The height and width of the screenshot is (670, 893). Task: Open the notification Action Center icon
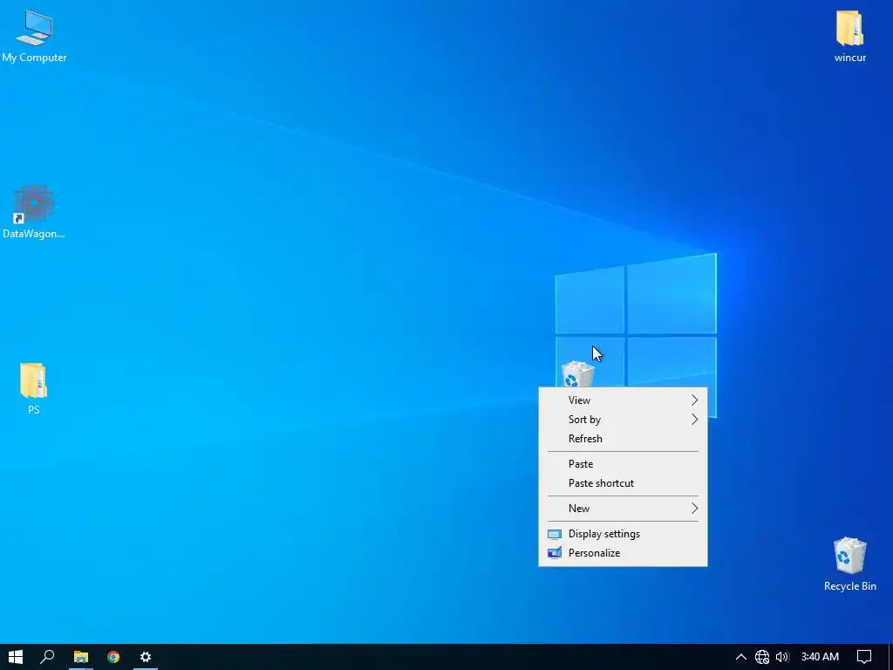(864, 657)
